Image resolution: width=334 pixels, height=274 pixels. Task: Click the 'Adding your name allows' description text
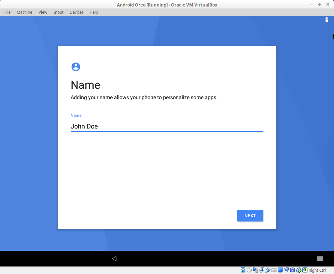coord(144,98)
